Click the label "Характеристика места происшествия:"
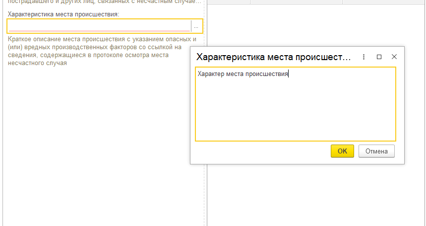 click(63, 14)
